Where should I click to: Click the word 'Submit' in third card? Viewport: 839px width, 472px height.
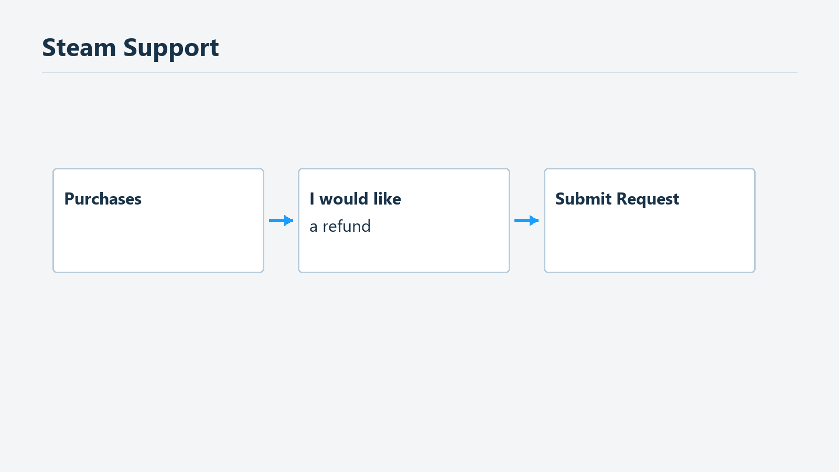pyautogui.click(x=584, y=199)
